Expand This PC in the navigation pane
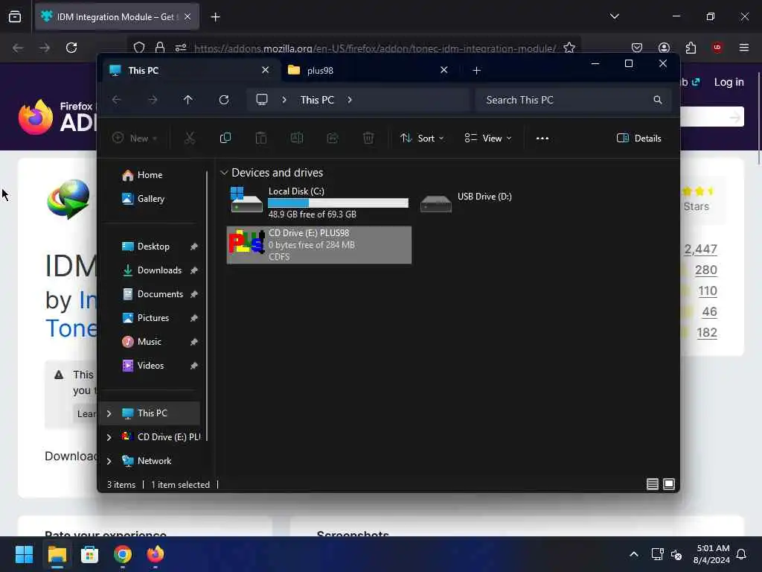 point(109,413)
